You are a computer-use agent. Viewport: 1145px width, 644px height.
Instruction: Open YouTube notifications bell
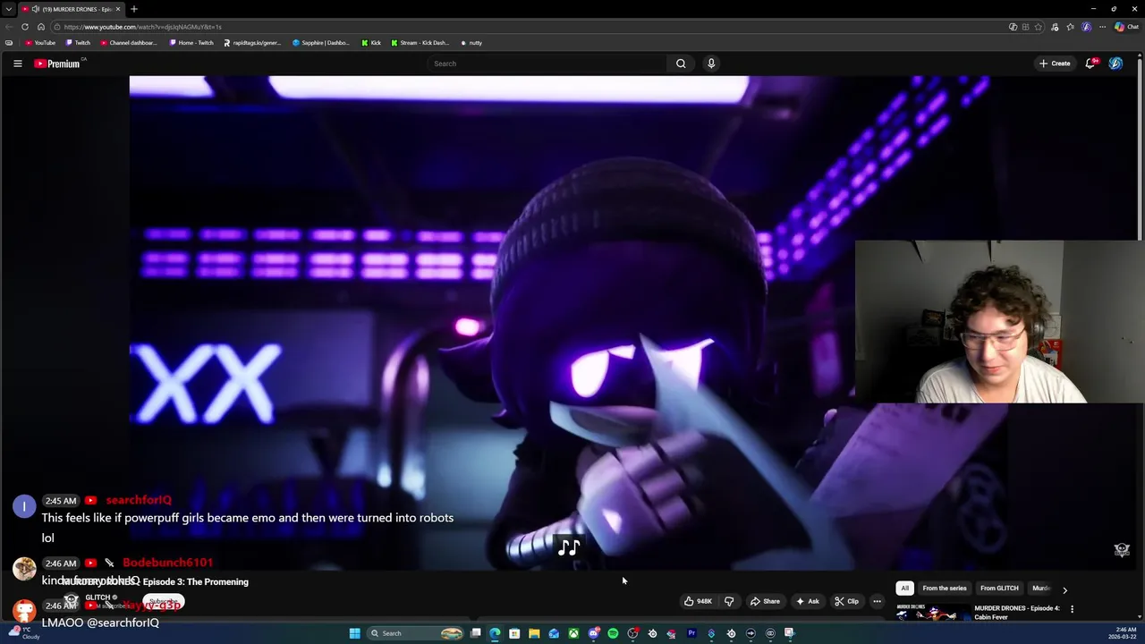coord(1090,63)
